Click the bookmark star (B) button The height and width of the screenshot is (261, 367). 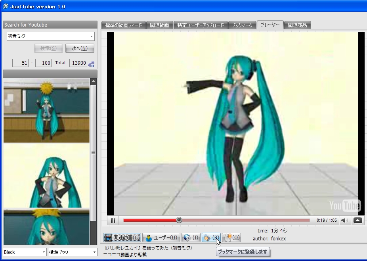click(211, 238)
